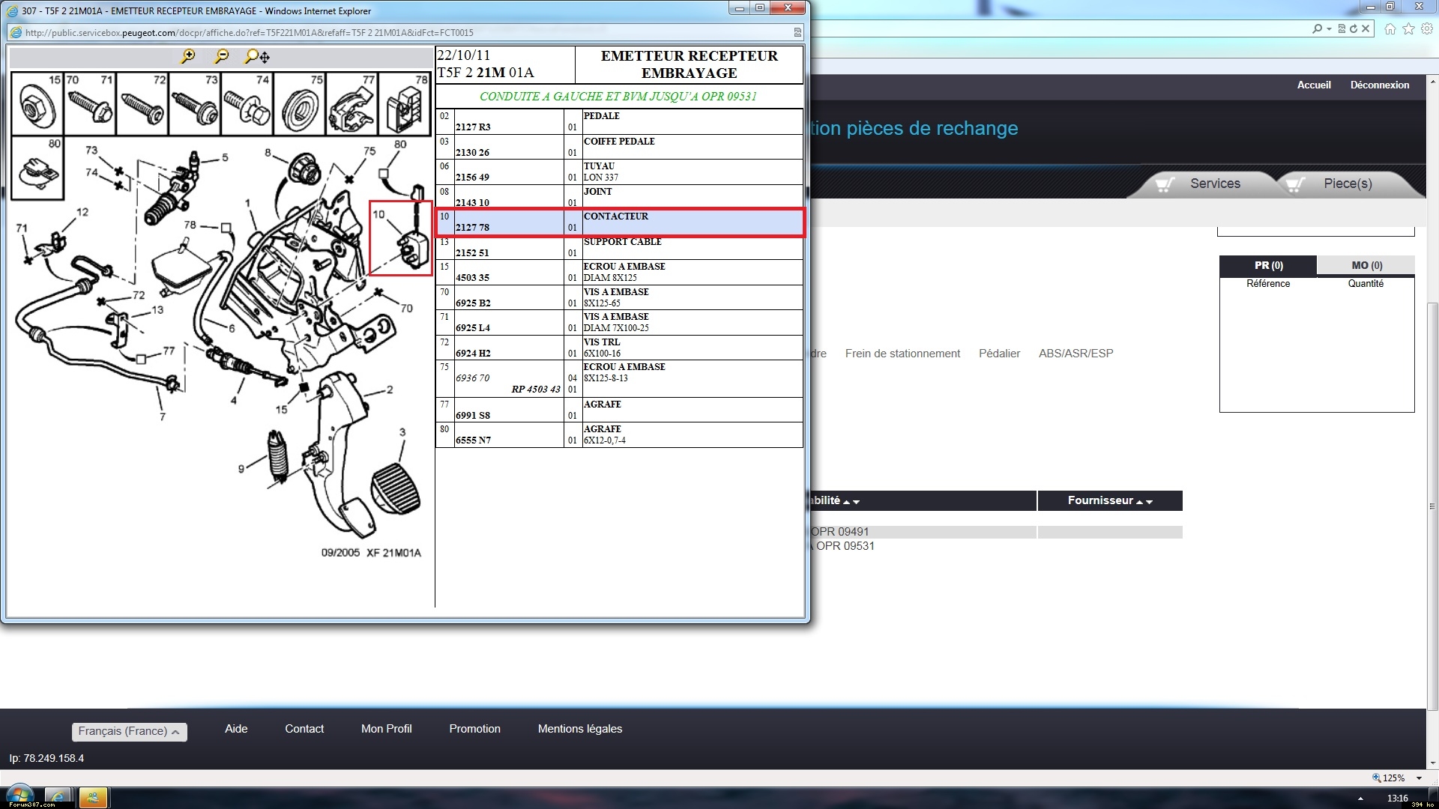Click the zoom in magnifier icon
Screen dimensions: 1439x809
(x=188, y=56)
